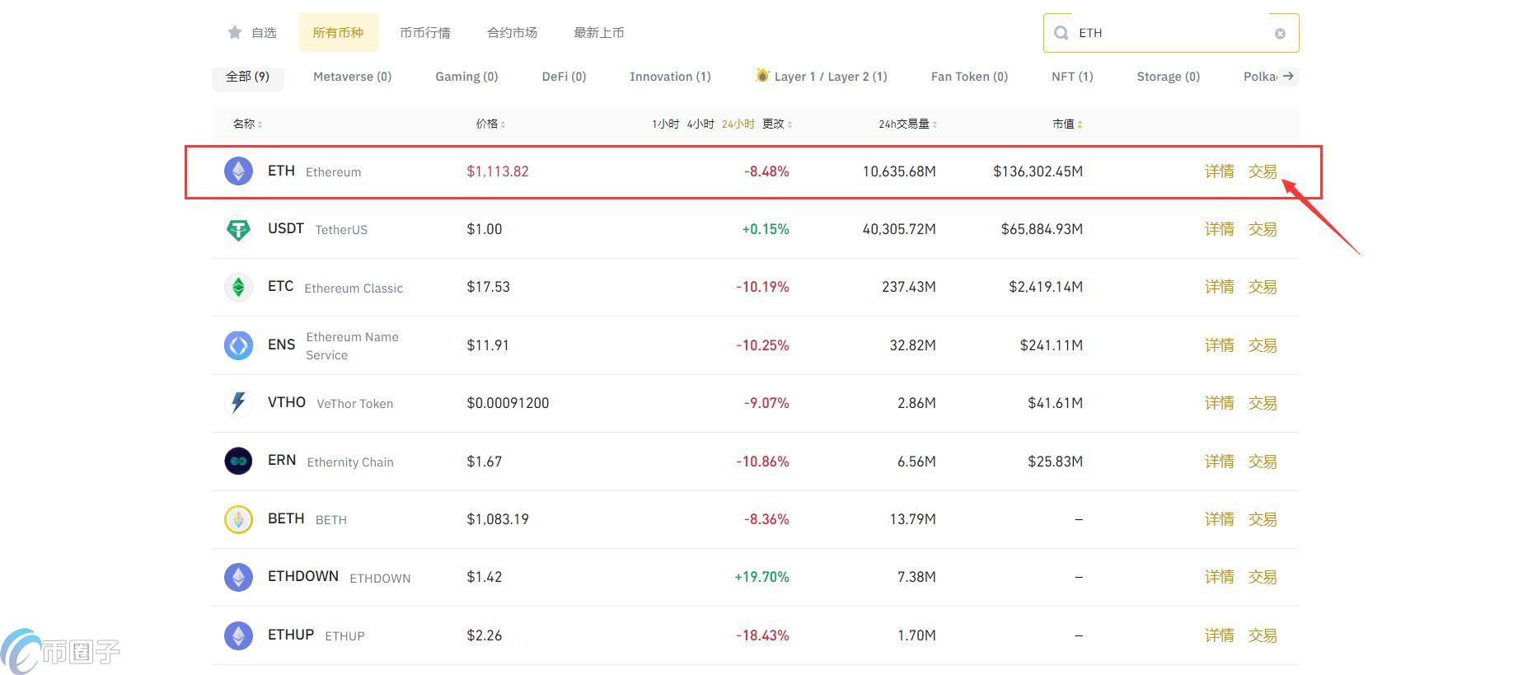Sort by 24h交易量 column header
Viewport: 1532px width, 675px height.
907,124
